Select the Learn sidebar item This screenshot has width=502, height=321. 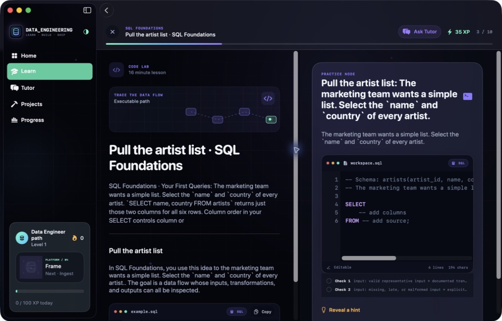coord(50,71)
